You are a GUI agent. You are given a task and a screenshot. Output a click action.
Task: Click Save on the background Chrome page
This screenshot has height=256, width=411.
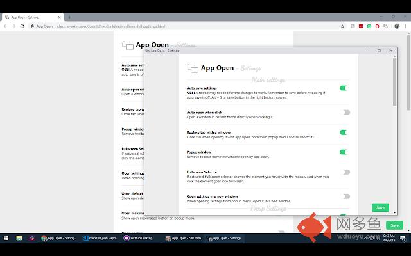pos(394,225)
